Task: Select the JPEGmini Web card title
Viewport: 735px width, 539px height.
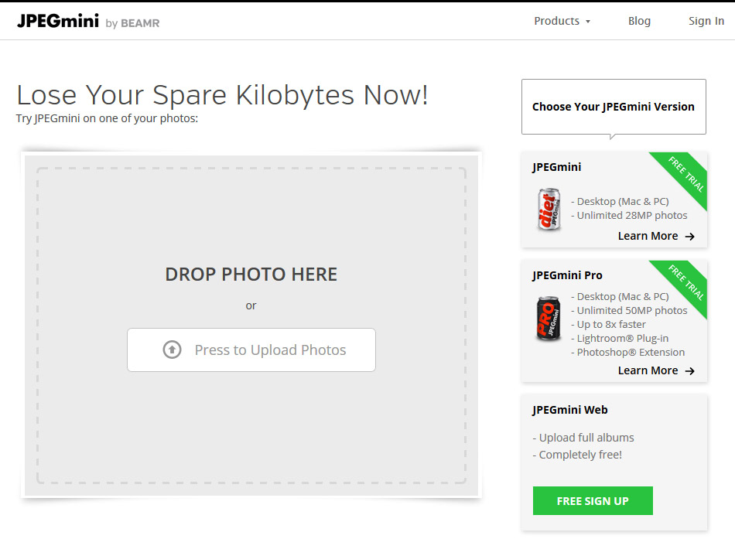Action: [x=569, y=410]
